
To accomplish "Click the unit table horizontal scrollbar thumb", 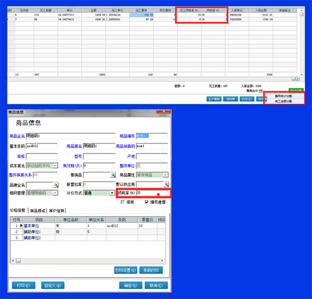I will click(19, 260).
